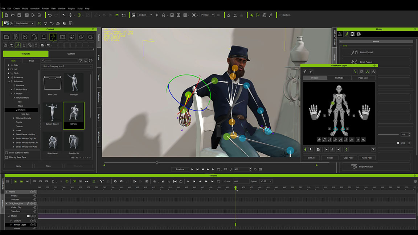Viewport: 418px width, 235px height.
Task: Click the Copy Pose button
Action: (x=348, y=158)
